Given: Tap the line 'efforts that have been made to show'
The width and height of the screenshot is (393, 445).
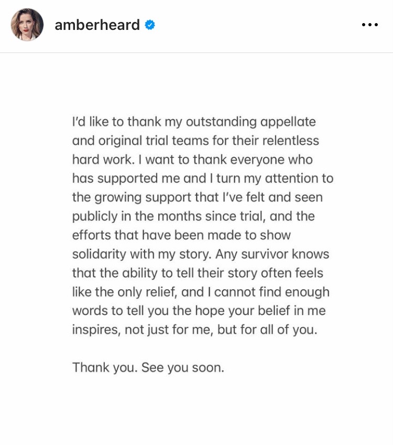Looking at the screenshot, I should 182,235.
